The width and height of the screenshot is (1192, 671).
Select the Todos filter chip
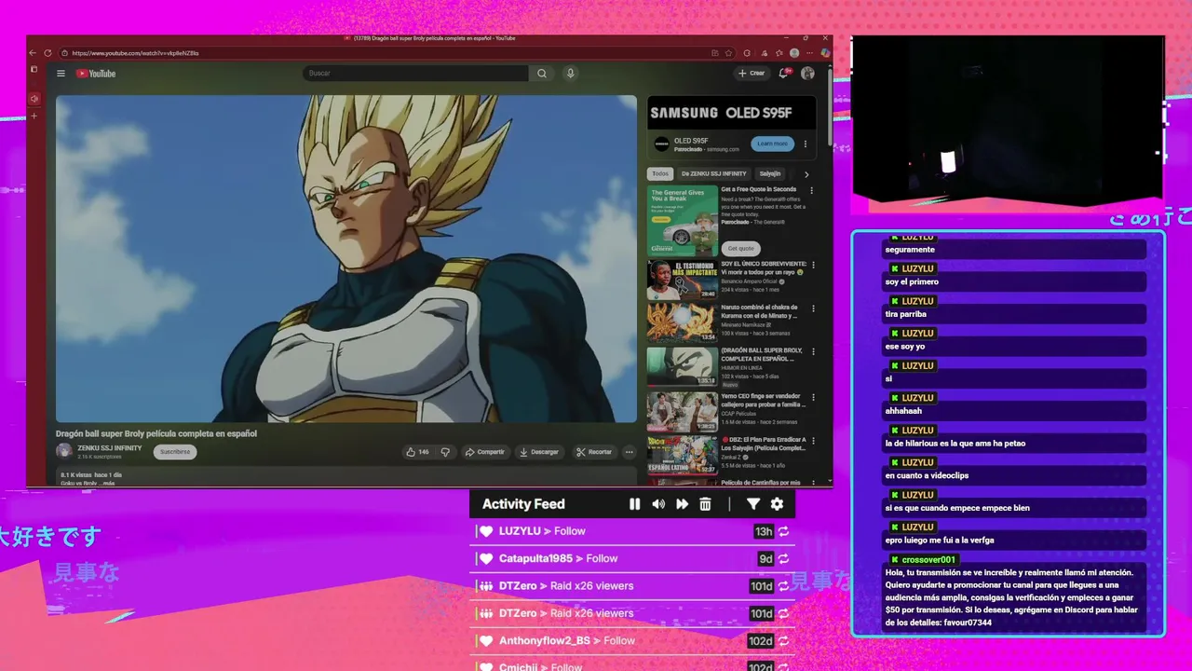click(660, 174)
